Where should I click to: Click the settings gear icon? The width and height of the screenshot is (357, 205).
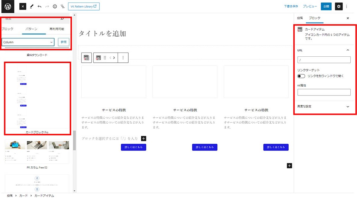(x=339, y=6)
